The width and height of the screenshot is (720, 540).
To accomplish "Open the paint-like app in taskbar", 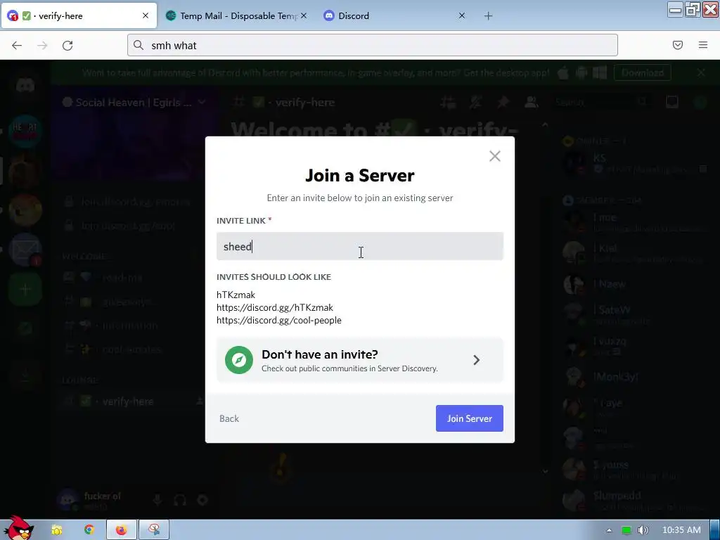I will click(154, 530).
